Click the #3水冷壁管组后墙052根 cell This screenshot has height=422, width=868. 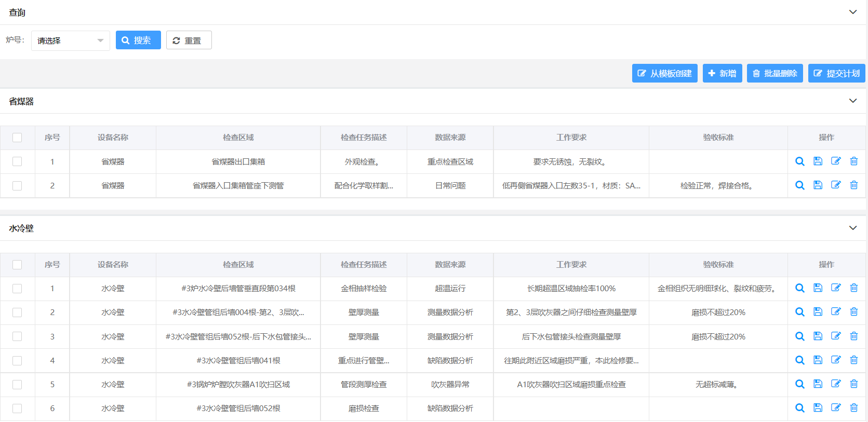[x=238, y=408]
